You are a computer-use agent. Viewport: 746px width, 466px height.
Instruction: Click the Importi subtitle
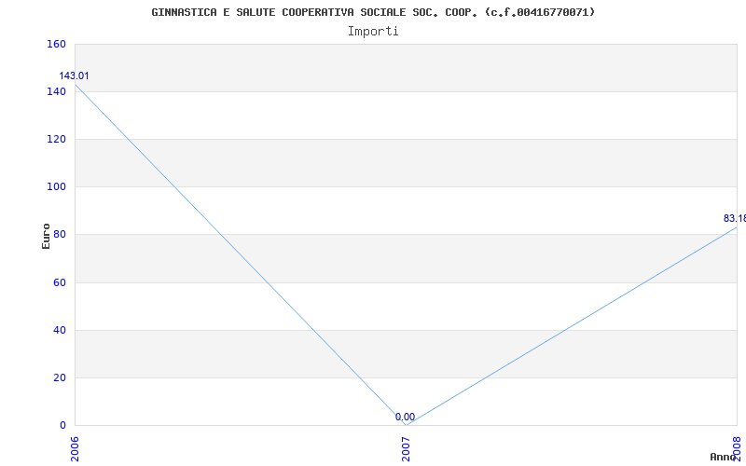click(373, 32)
